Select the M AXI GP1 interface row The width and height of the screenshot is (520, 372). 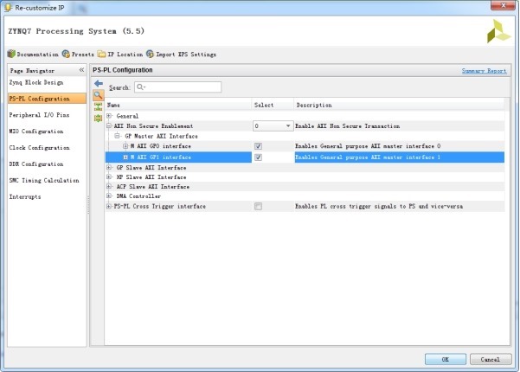305,157
